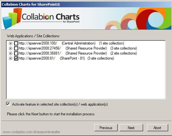Click '(1 site collection)' text

[111, 43]
